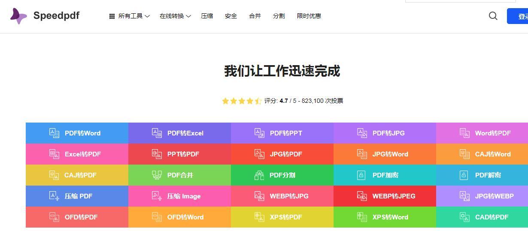This screenshot has height=231, width=528.
Task: Click the 压缩 PDF tile icon
Action: pyautogui.click(x=54, y=196)
